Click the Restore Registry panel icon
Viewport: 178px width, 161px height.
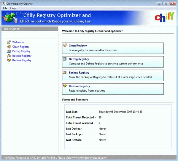tap(65, 86)
